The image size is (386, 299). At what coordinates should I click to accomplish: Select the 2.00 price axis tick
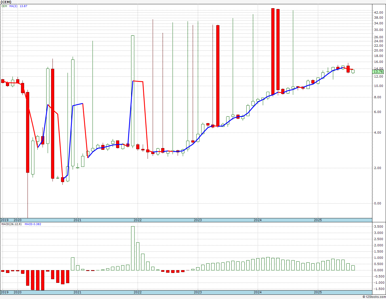378,168
